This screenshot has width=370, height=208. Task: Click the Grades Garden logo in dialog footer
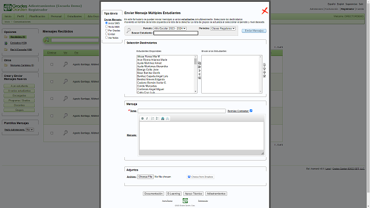[x=185, y=200]
